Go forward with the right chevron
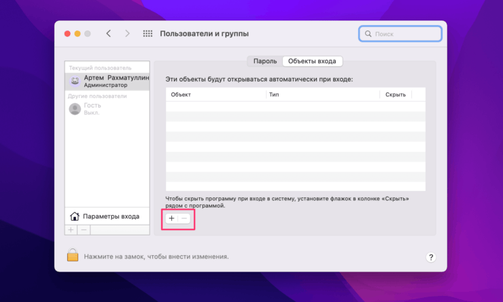 click(x=127, y=34)
